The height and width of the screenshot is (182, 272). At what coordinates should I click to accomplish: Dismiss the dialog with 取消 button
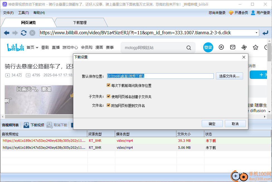coord(235,124)
